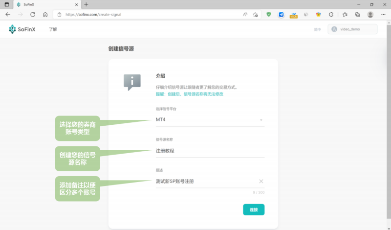This screenshot has height=230, width=391.
Task: Click the SoFinX logo
Action: (x=22, y=29)
